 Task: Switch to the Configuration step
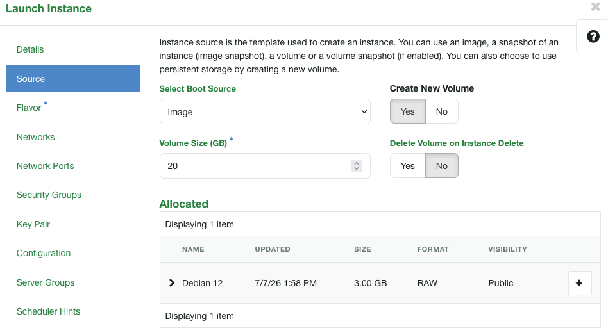coord(44,253)
